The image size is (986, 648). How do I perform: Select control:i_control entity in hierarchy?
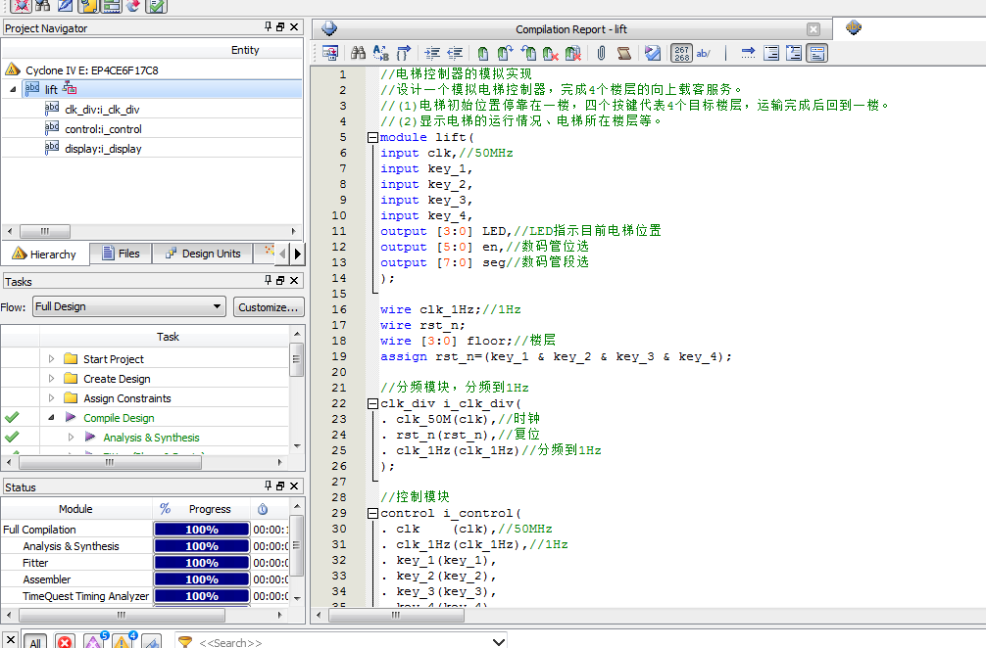(x=103, y=129)
